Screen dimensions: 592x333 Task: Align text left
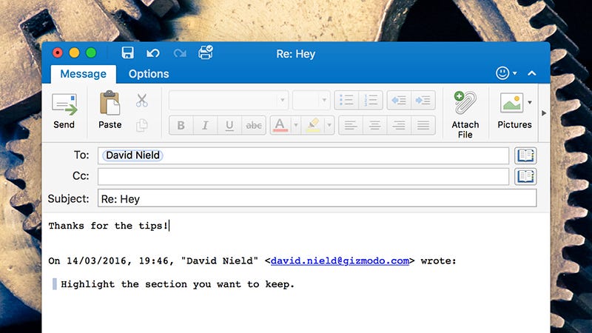350,125
